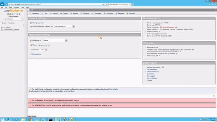Open the Console bar at the bottom
Screen dimensions: 217x122
pyautogui.click(x=32, y=117)
